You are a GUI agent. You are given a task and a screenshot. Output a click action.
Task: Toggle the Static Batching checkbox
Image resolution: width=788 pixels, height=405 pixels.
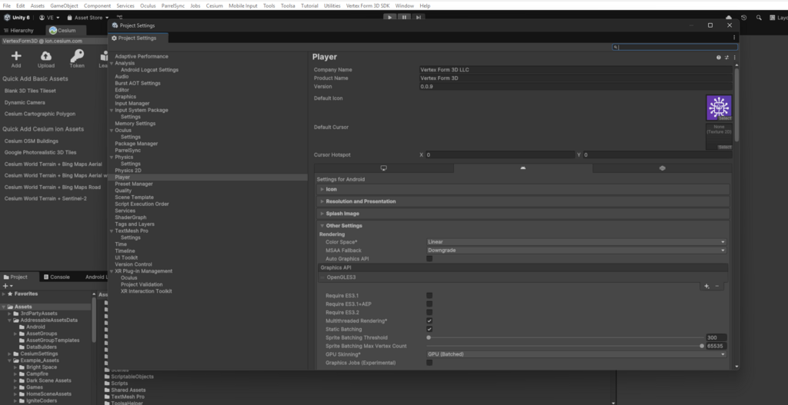coord(429,329)
